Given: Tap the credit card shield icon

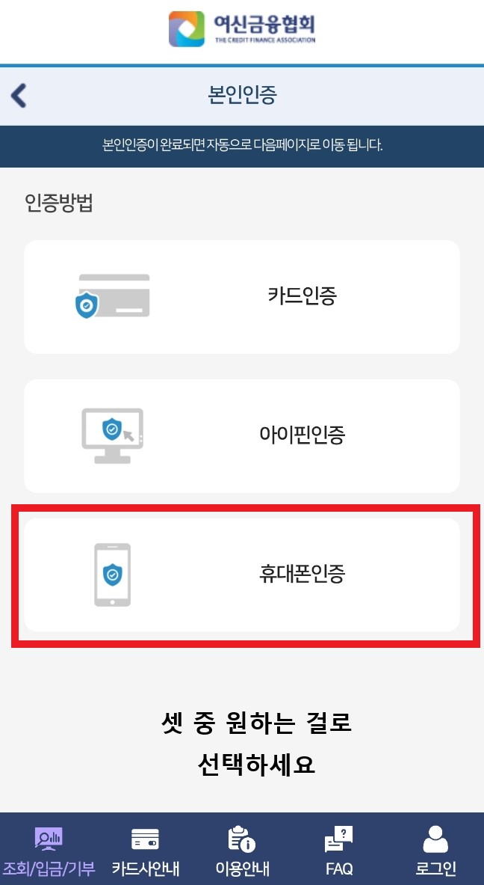Looking at the screenshot, I should point(113,296).
